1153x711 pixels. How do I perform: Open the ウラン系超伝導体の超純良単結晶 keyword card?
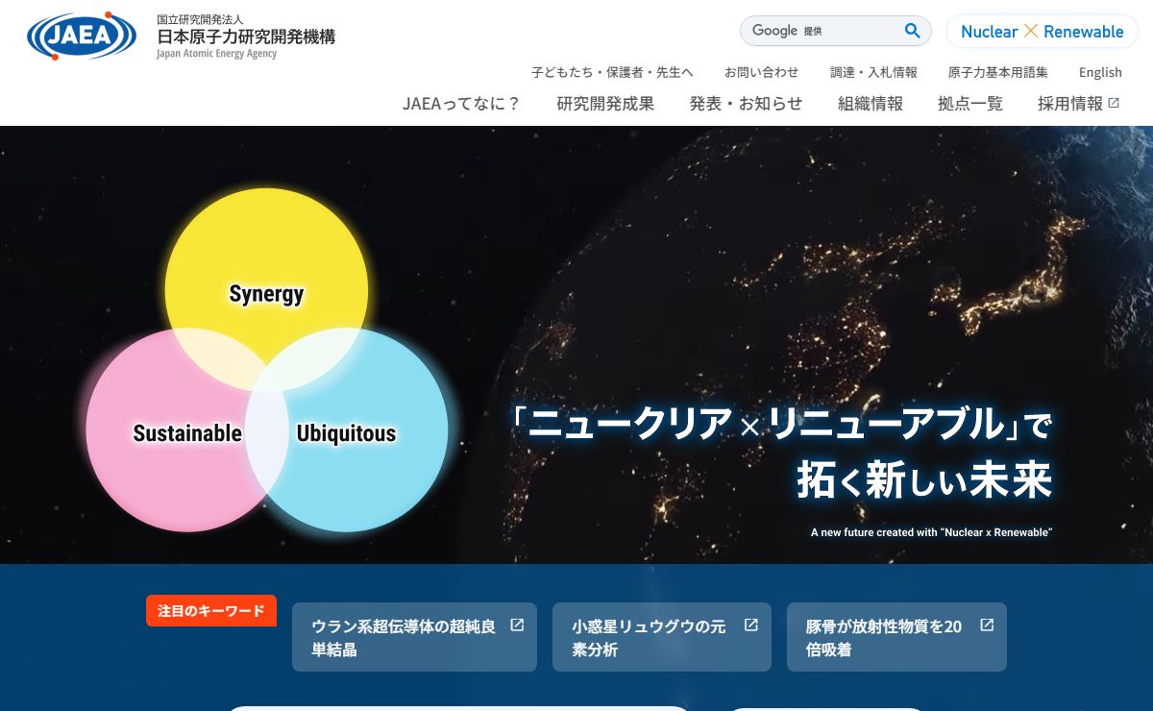pos(414,637)
